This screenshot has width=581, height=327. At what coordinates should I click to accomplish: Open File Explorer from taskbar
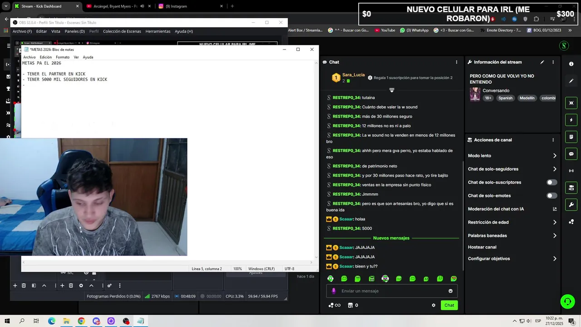(x=66, y=321)
